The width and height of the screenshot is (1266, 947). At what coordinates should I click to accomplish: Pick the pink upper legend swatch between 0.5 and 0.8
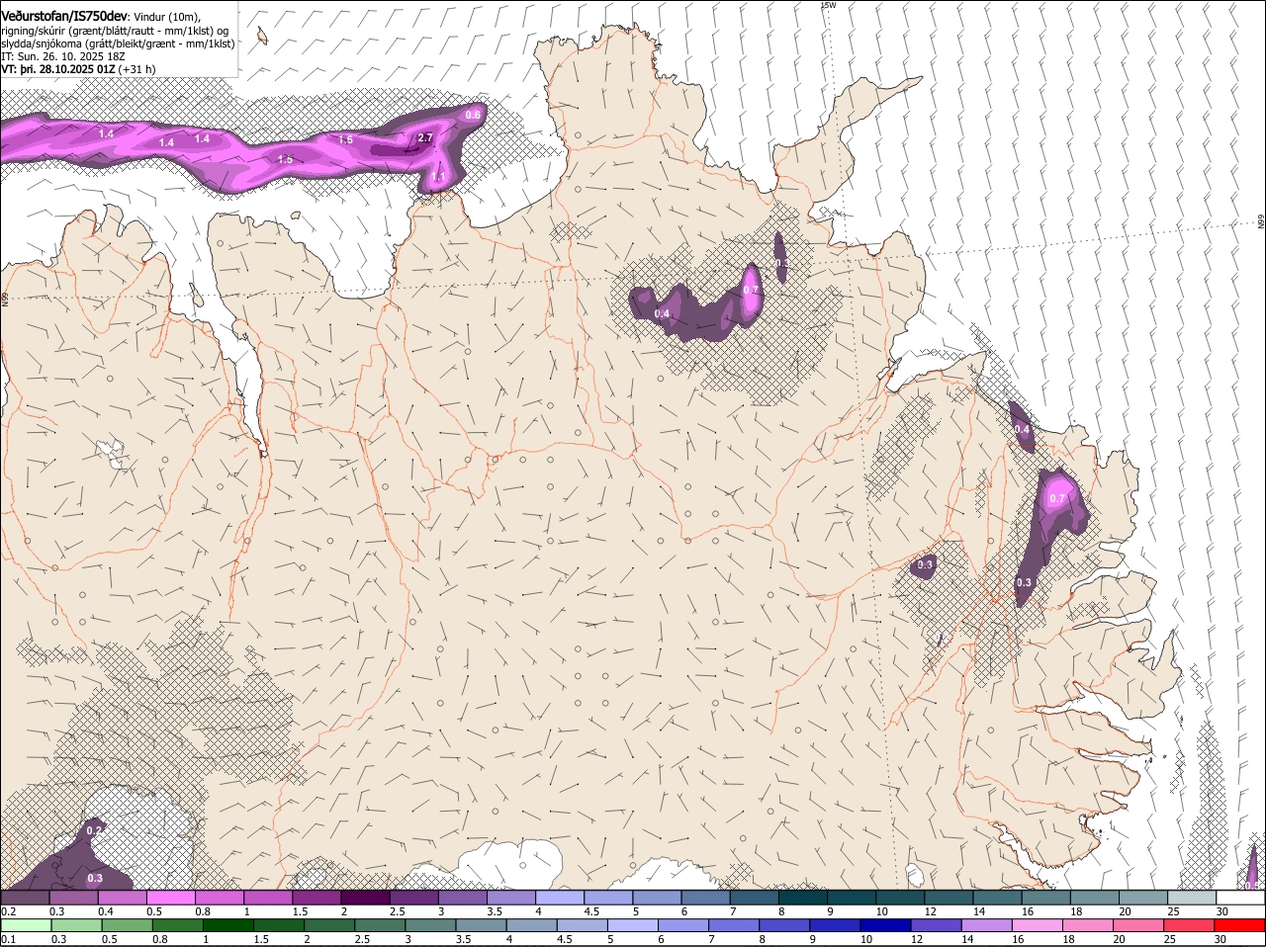click(x=170, y=898)
